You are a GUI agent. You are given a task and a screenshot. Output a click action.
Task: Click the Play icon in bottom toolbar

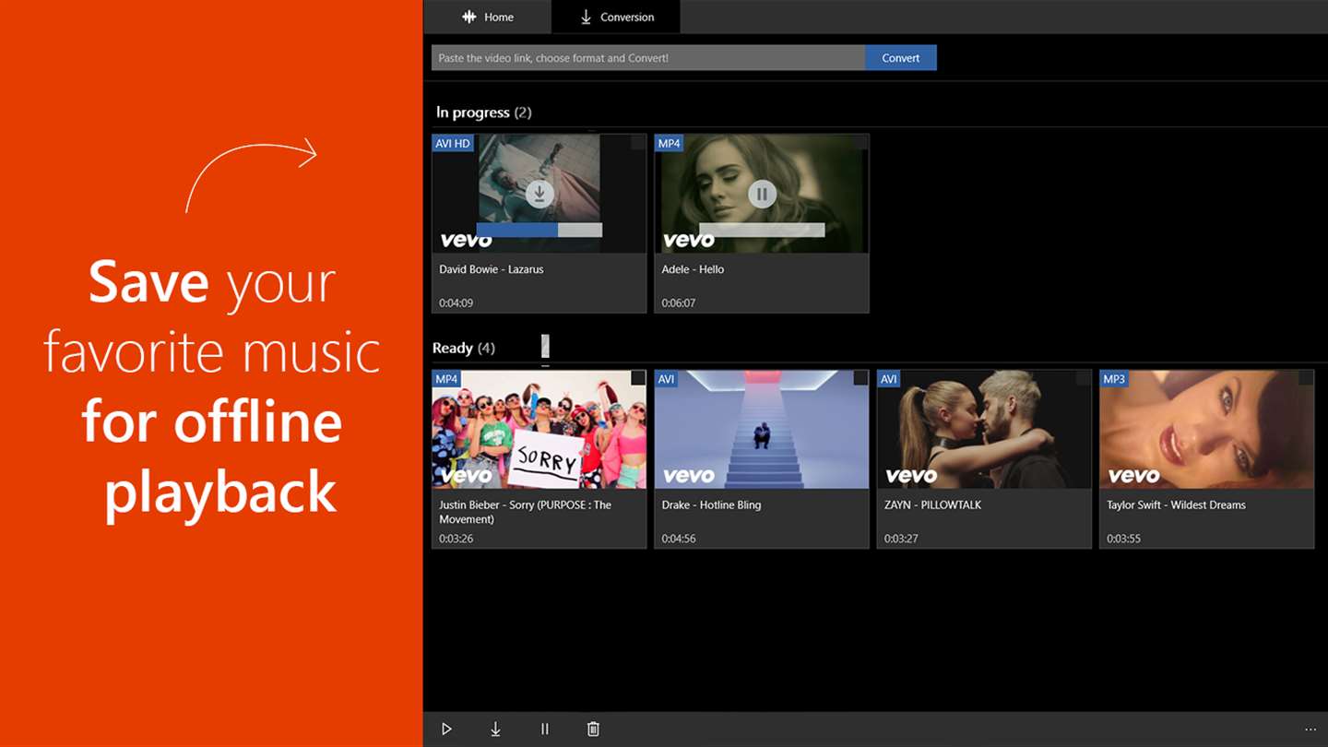pyautogui.click(x=446, y=729)
